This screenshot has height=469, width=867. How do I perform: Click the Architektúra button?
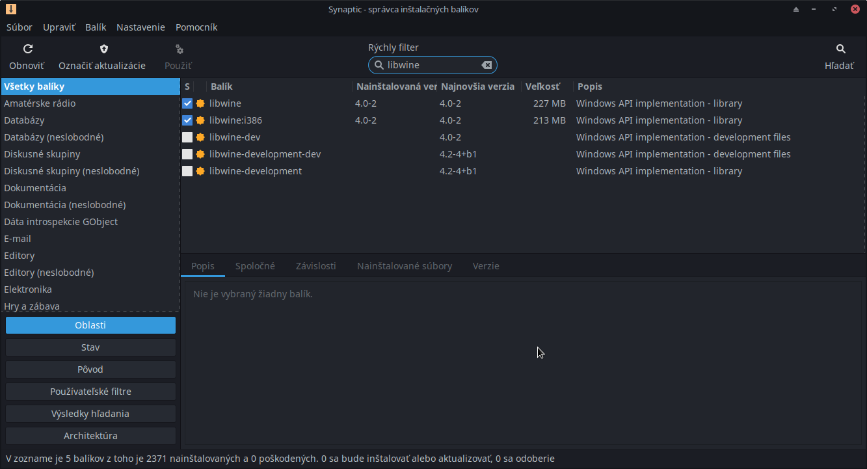[x=90, y=436]
